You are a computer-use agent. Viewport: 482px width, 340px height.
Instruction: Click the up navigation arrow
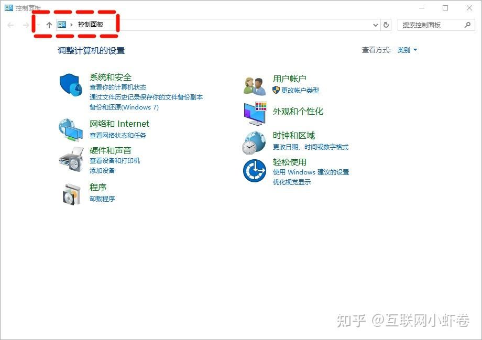pos(49,25)
